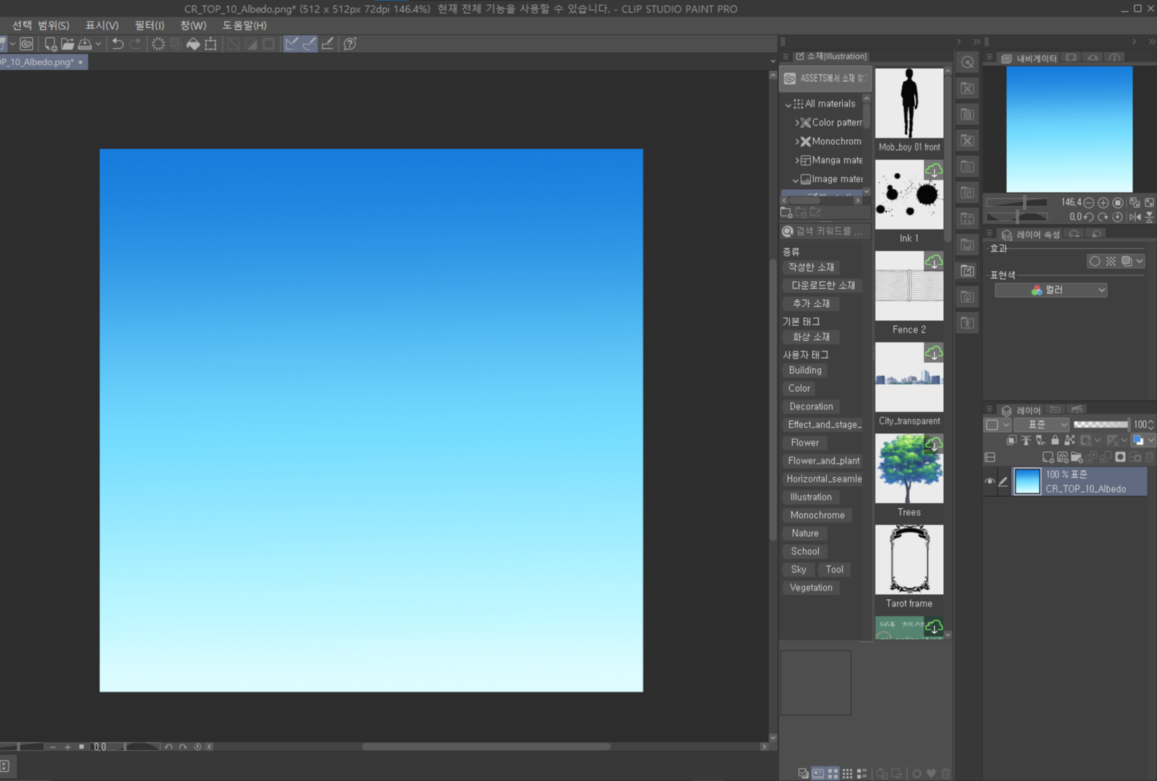Select the Mob_boy 01 front material thumbnail
This screenshot has width=1157, height=781.
click(x=909, y=104)
